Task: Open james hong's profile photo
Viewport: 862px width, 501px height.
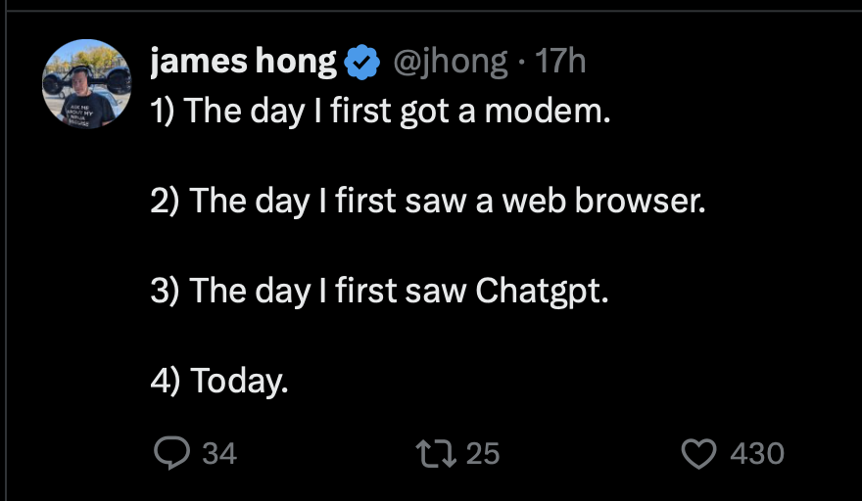Action: pyautogui.click(x=87, y=84)
